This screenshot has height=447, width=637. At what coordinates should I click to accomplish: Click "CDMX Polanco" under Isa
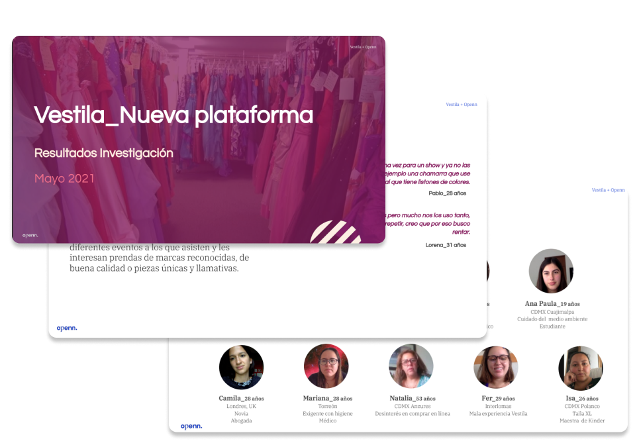coord(582,407)
